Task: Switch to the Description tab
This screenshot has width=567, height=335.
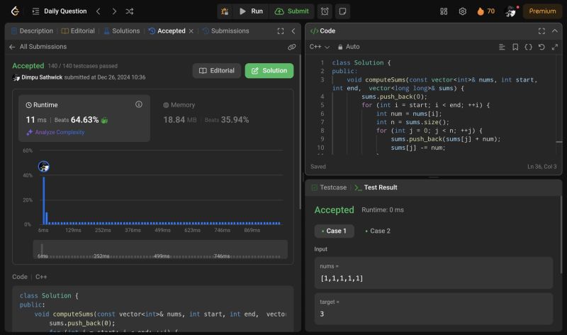Action: (32, 31)
